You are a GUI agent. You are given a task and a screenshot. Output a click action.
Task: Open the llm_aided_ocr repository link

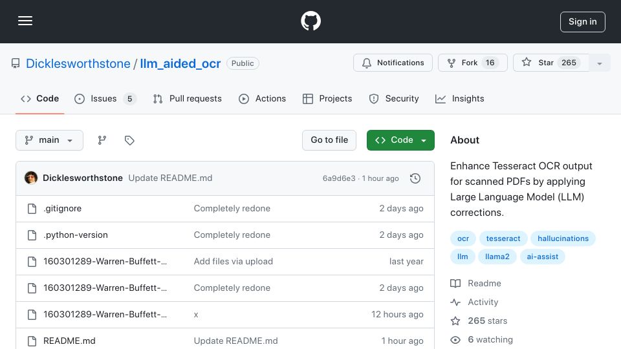[180, 63]
